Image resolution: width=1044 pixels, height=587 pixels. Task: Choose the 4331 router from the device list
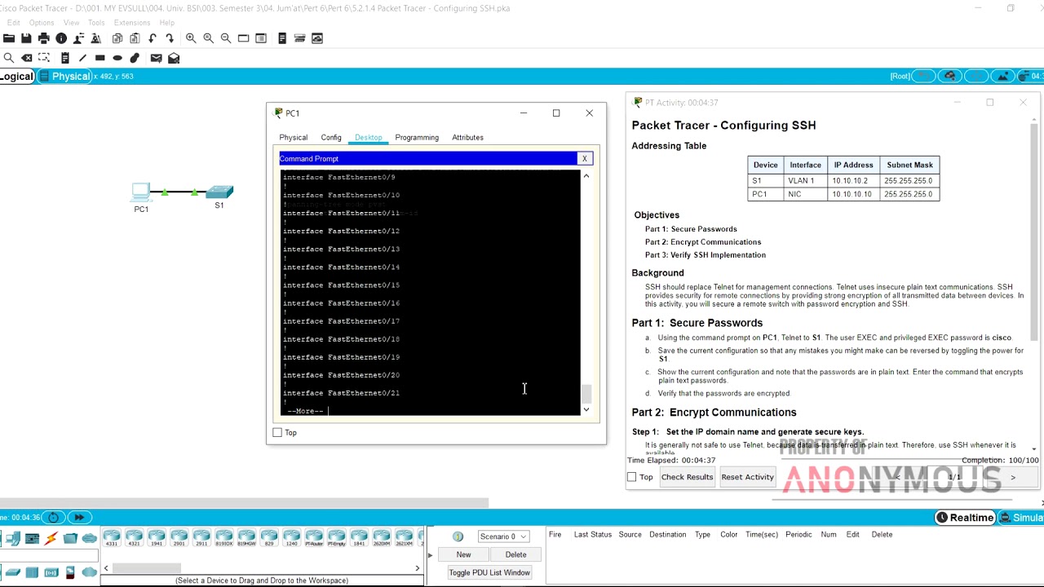point(112,538)
